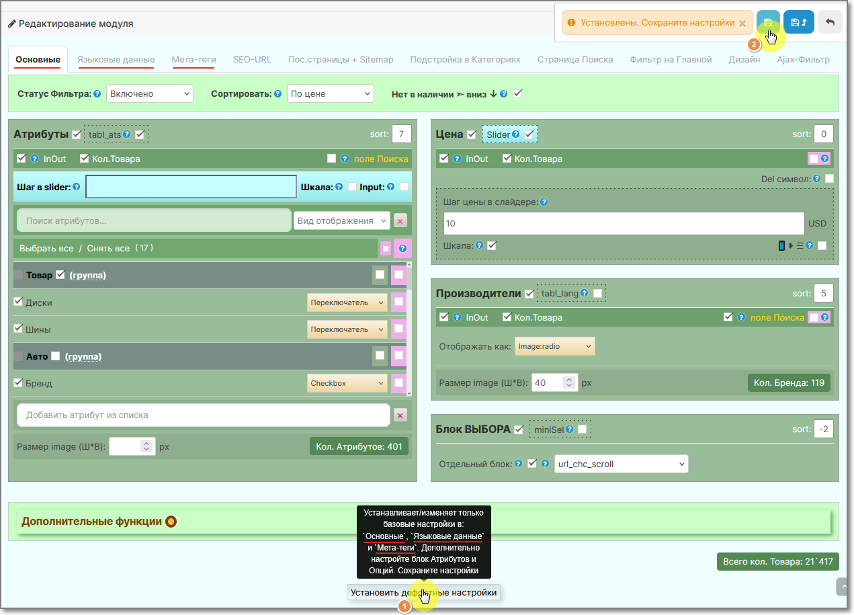Viewport: 854px width, 615px height.
Task: Click Установить дефолтные настройки button
Action: 423,592
